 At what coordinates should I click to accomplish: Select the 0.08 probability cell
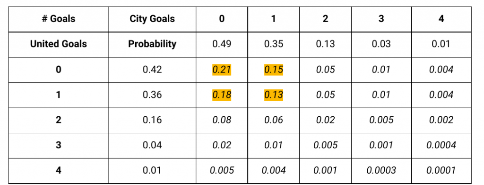[222, 120]
